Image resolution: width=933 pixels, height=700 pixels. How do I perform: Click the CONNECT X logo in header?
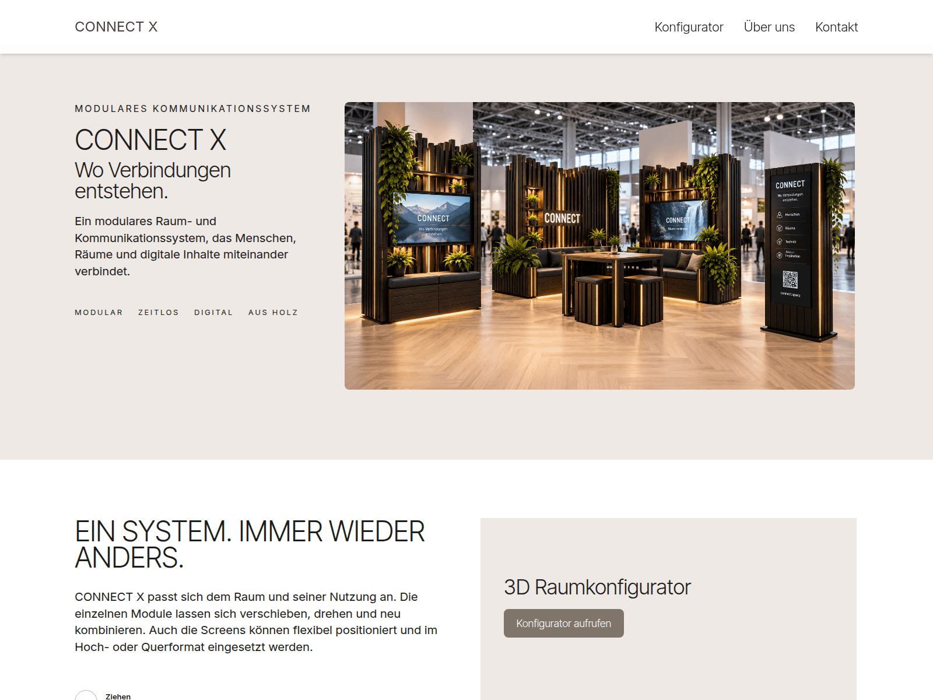pyautogui.click(x=116, y=27)
